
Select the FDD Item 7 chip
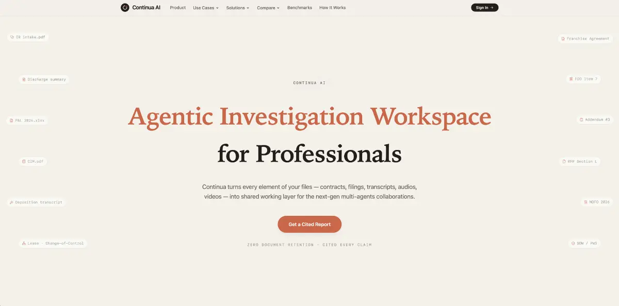point(583,79)
